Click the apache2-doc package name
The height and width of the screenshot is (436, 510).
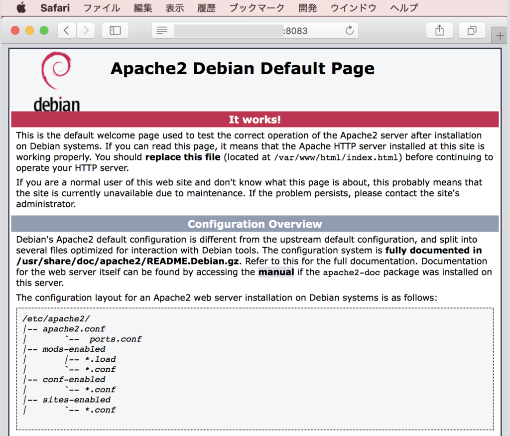(x=351, y=273)
